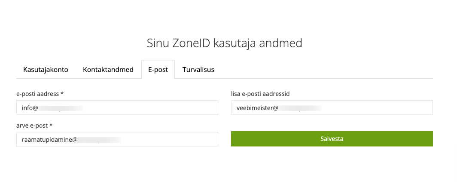Click the 'arve e-post *' label
The image size is (457, 194).
tap(34, 125)
